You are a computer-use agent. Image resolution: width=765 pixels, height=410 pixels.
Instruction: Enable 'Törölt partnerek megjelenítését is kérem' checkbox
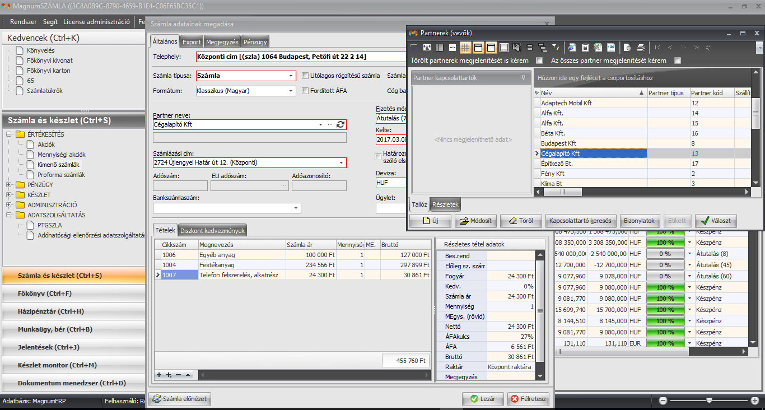(539, 60)
